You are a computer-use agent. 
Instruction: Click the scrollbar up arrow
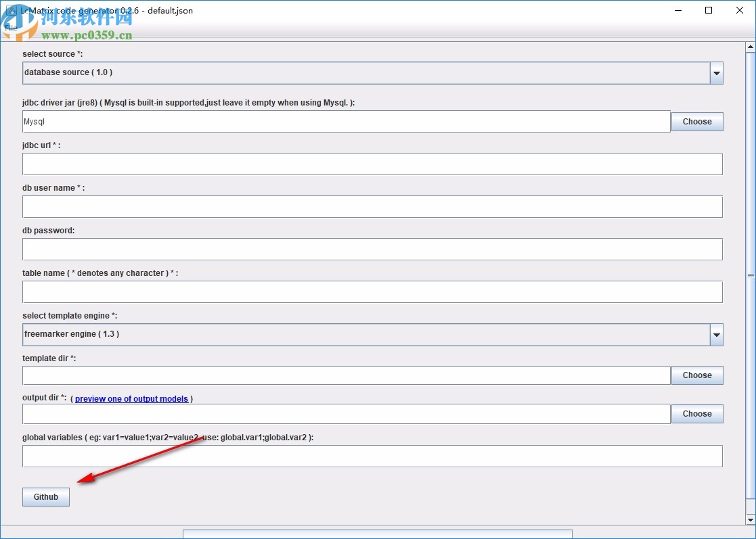(x=751, y=47)
